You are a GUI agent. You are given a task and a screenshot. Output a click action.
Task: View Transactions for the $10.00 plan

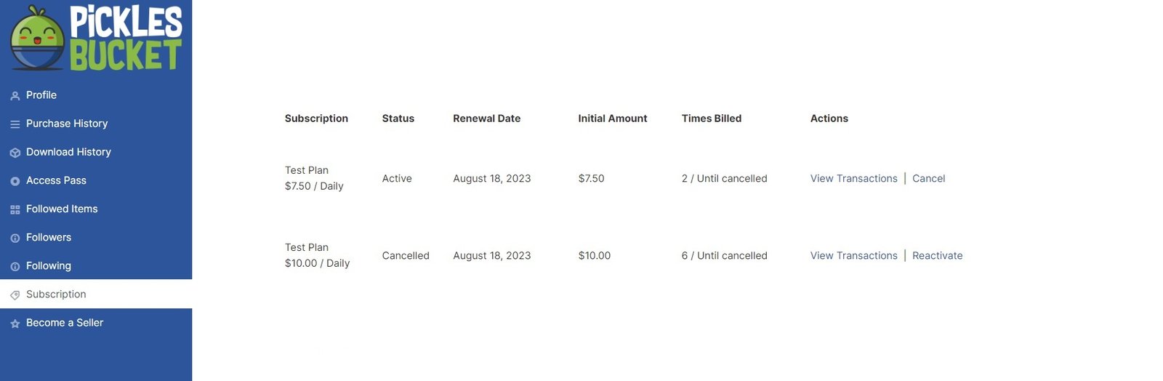coord(853,255)
